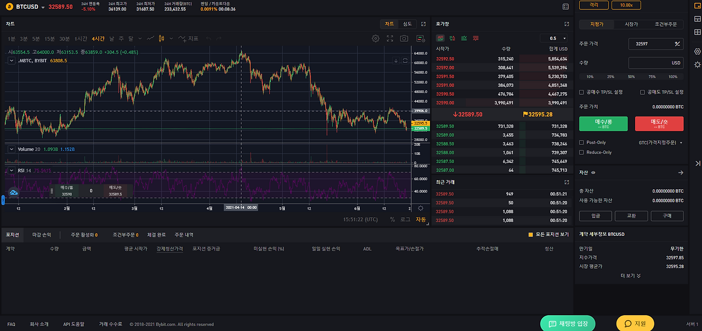Show both bids and asks order book view
This screenshot has width=702, height=331.
440,38
